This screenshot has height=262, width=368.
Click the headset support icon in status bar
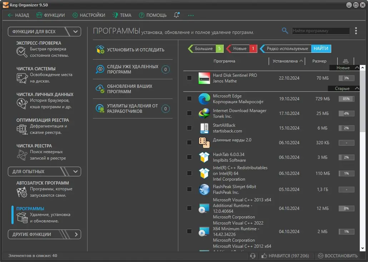pyautogui.click(x=253, y=256)
